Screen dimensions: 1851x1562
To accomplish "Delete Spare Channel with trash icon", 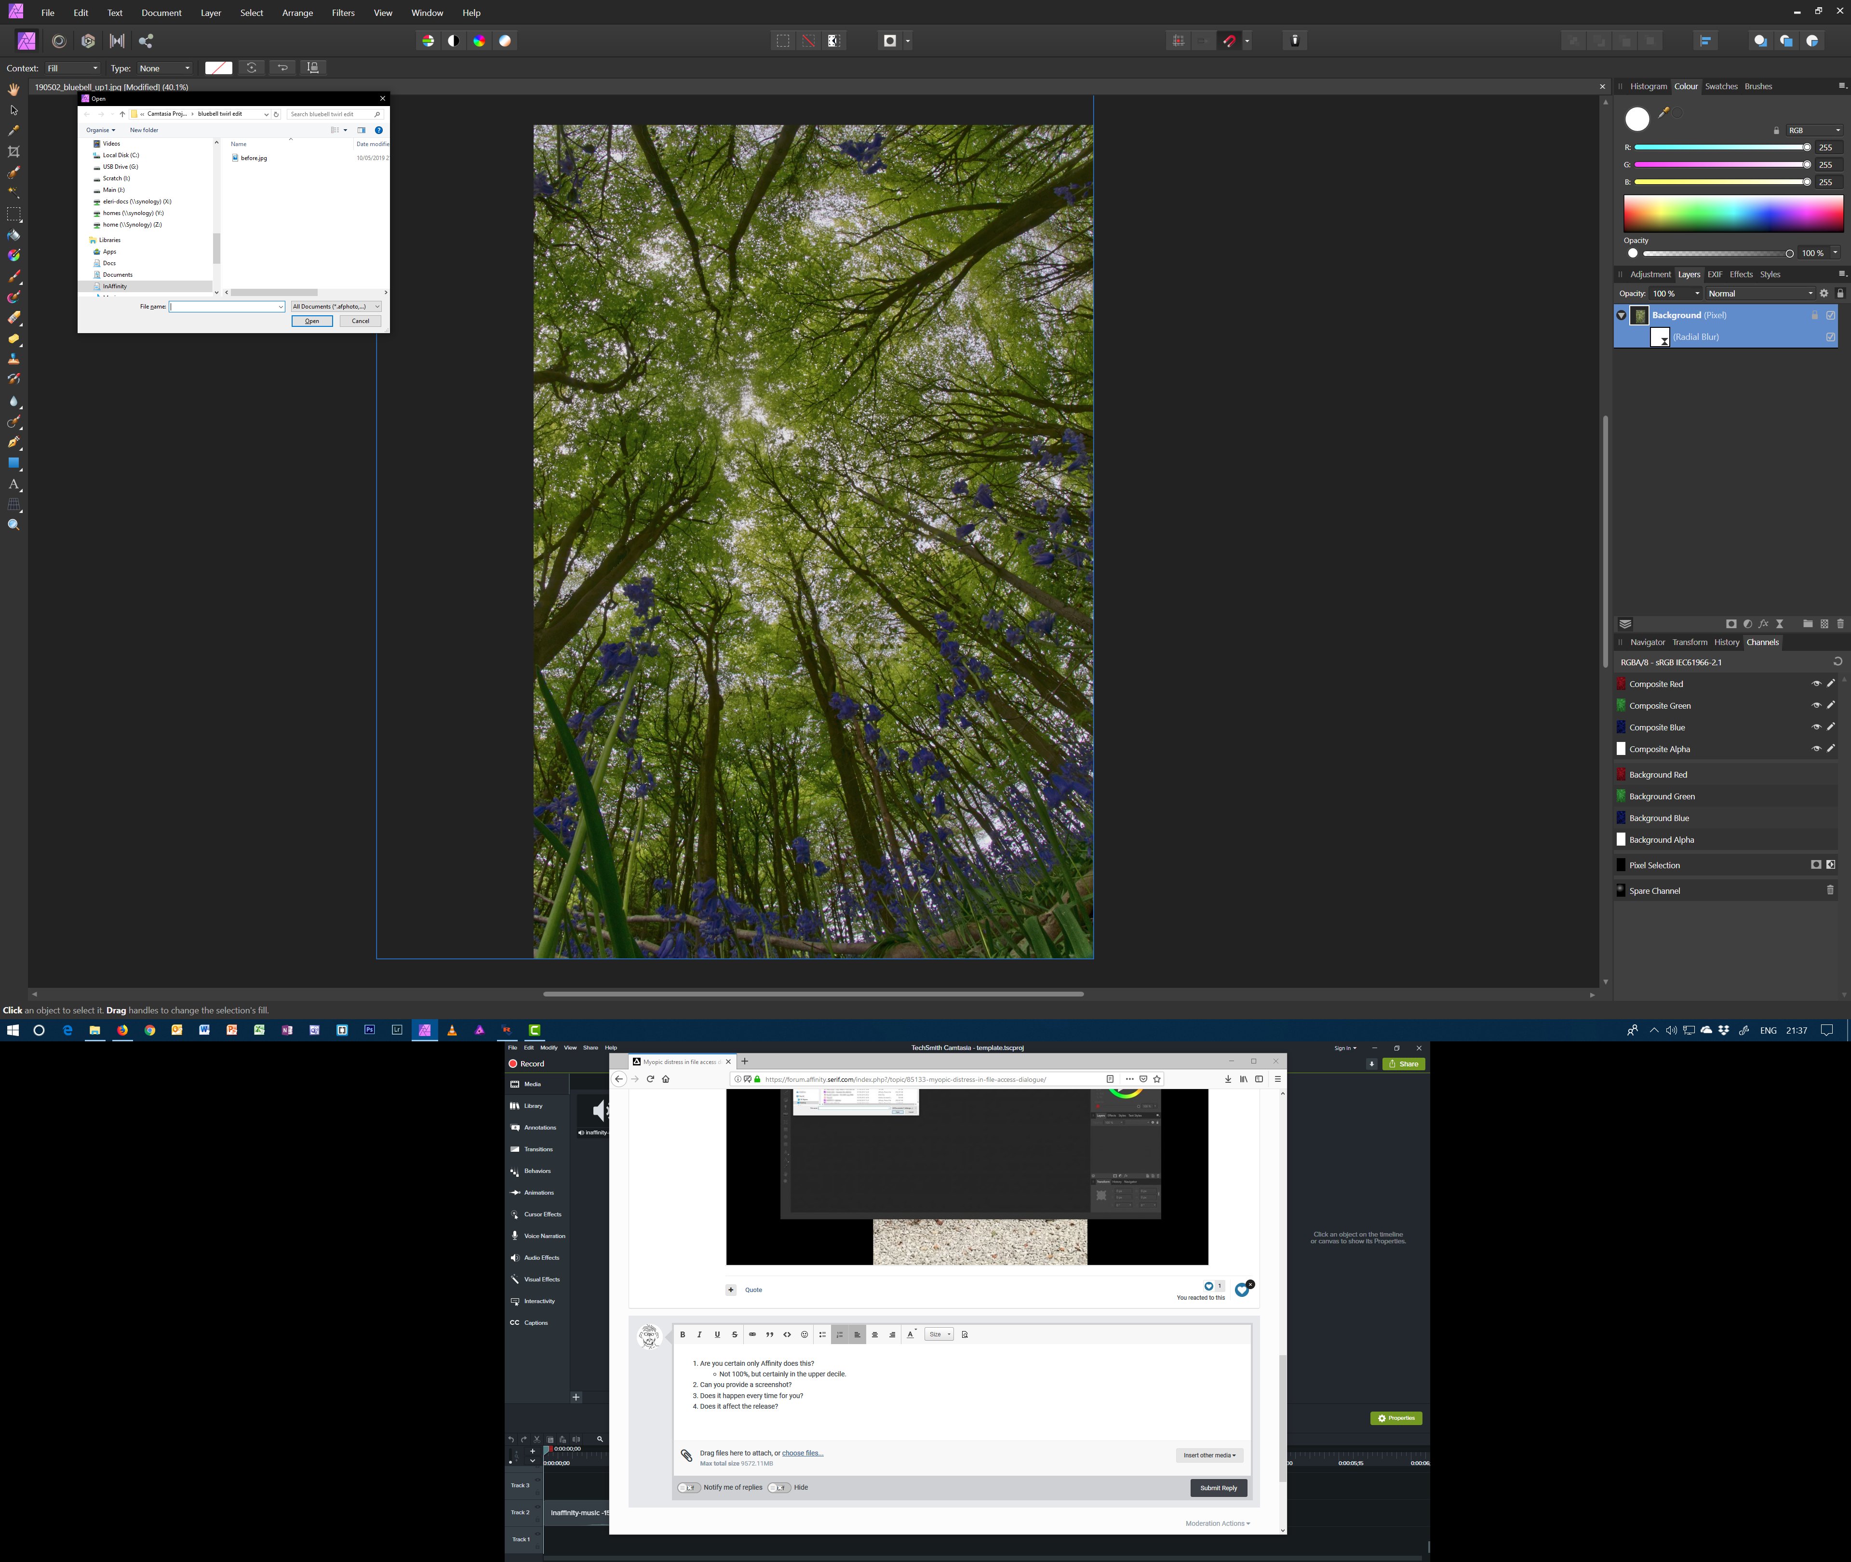I will (1831, 891).
